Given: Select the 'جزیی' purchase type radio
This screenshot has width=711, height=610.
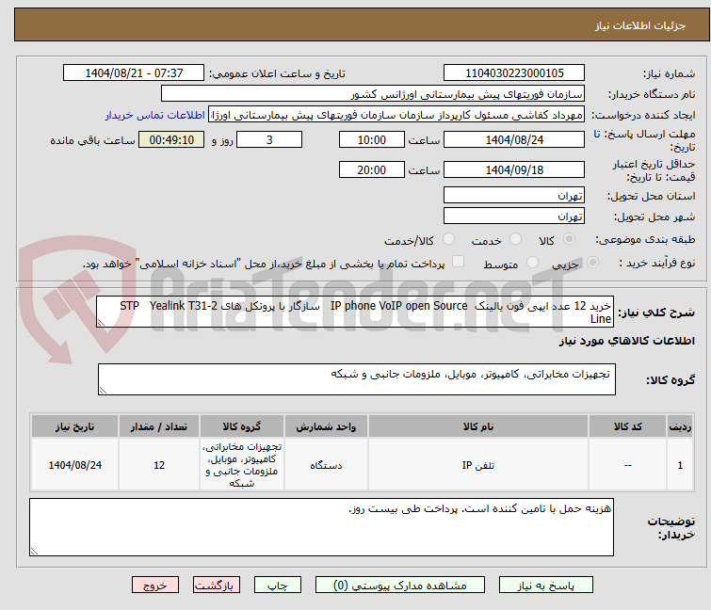Looking at the screenshot, I should click(x=592, y=263).
